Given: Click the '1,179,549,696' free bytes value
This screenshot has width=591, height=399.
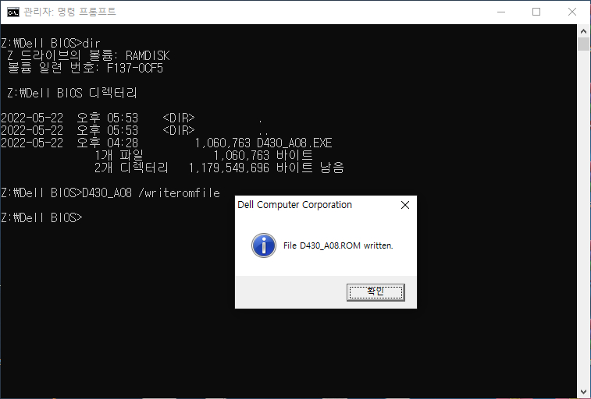Looking at the screenshot, I should (229, 168).
